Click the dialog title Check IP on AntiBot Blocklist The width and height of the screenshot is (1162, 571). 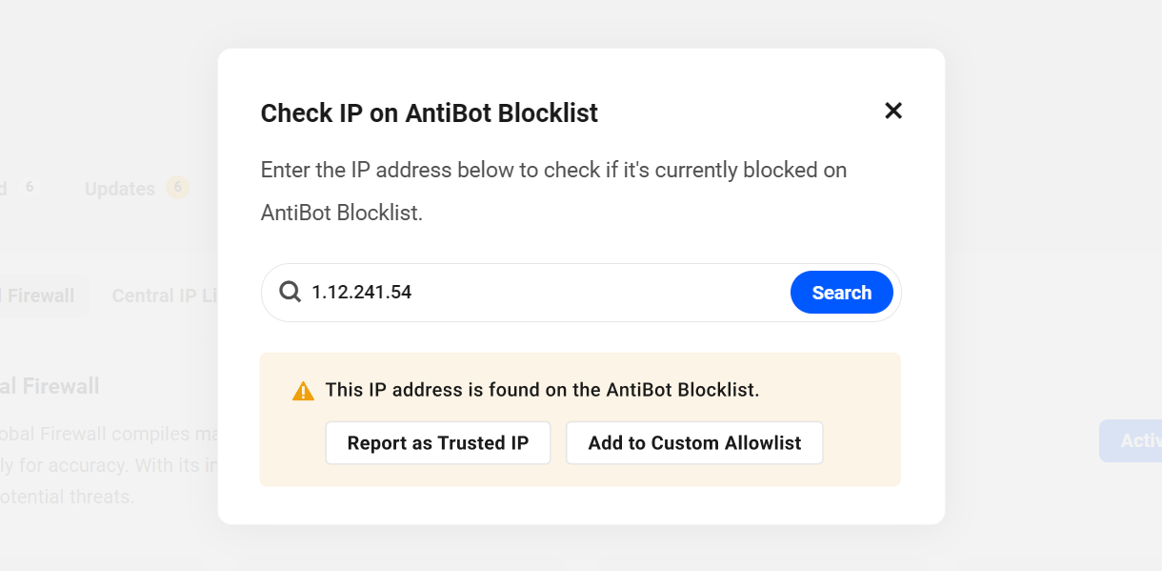click(x=430, y=113)
